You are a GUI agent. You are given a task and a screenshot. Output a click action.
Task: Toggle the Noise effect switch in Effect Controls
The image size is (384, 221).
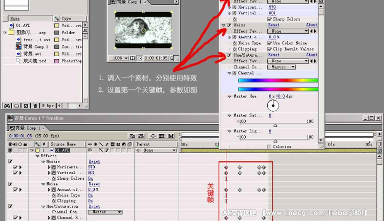pyautogui.click(x=229, y=25)
